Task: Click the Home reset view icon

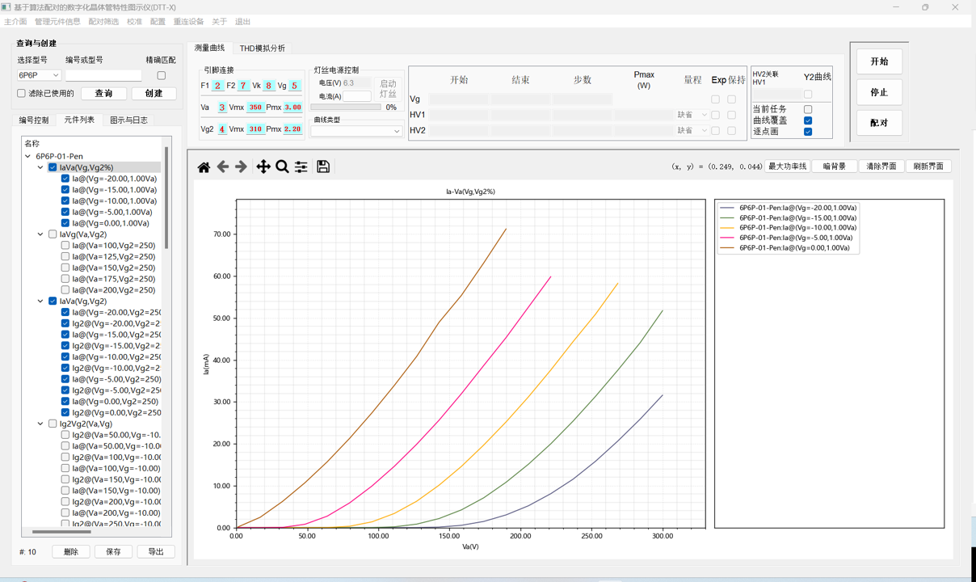Action: tap(204, 167)
